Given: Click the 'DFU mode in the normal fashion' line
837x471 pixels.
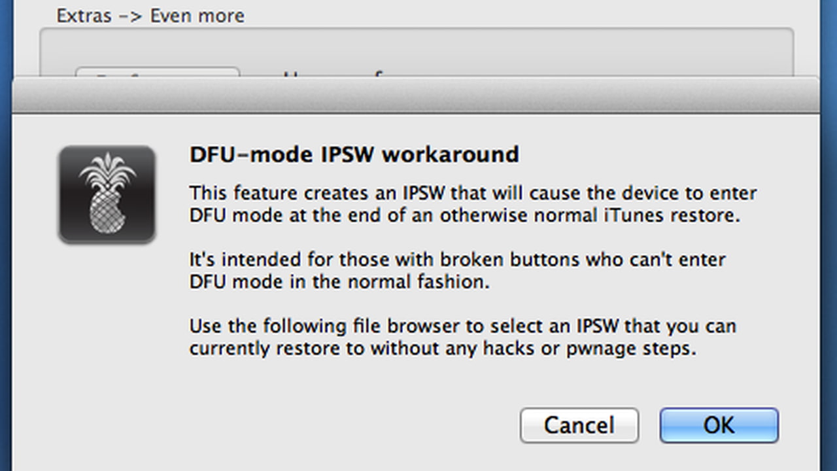Looking at the screenshot, I should click(339, 282).
